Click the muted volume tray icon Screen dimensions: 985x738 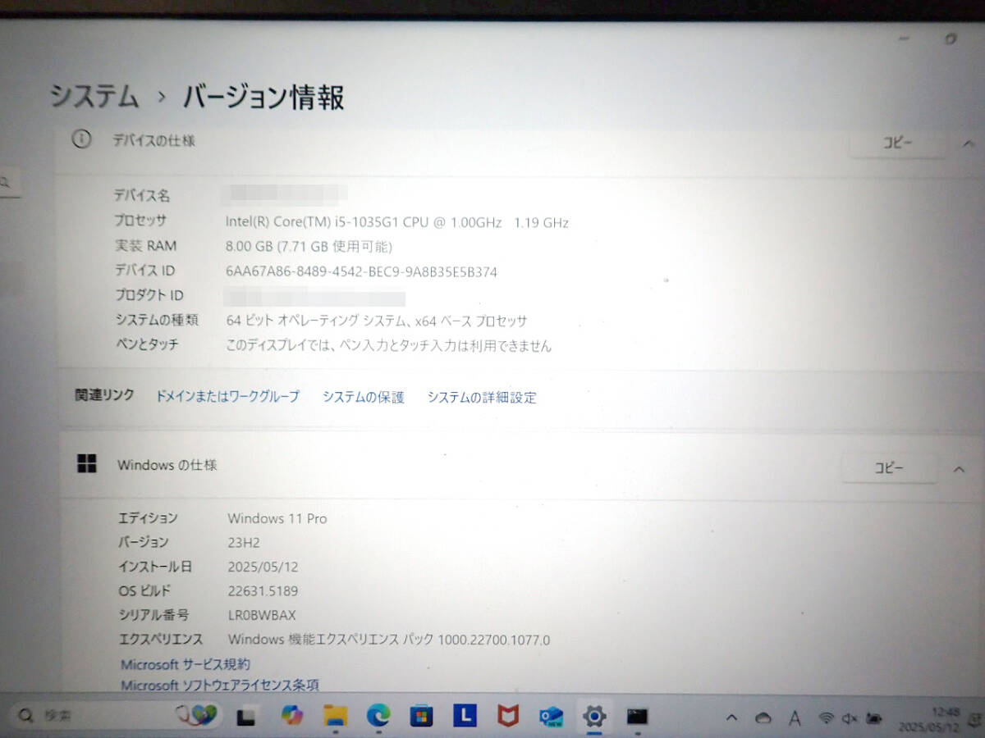click(x=850, y=719)
